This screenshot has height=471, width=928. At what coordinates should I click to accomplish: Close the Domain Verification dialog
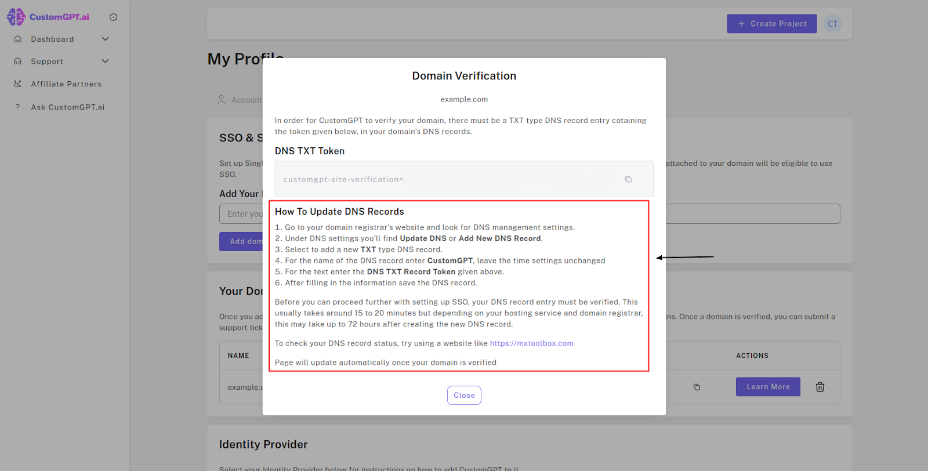(464, 395)
